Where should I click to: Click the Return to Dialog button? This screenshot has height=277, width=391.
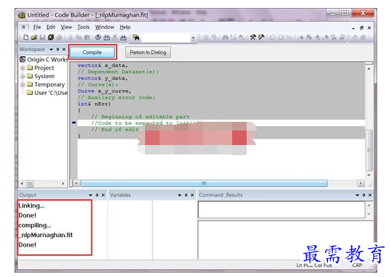pos(148,52)
